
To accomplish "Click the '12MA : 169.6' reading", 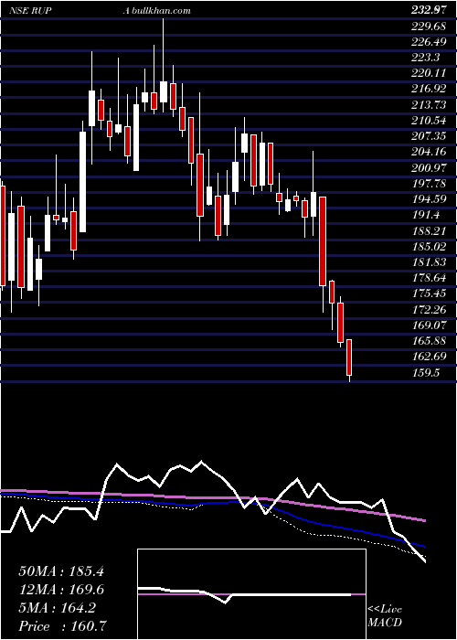I will (x=61, y=590).
